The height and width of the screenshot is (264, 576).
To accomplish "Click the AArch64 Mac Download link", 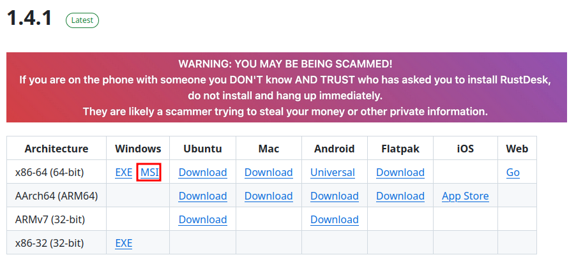I will (268, 196).
